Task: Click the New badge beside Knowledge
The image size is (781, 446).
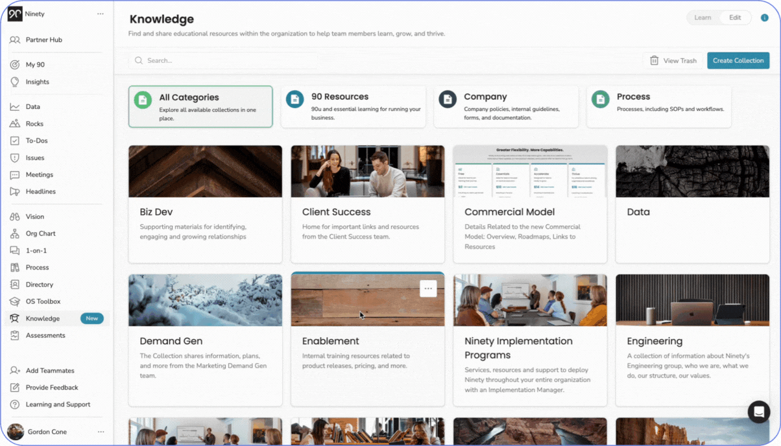Action: click(x=92, y=318)
